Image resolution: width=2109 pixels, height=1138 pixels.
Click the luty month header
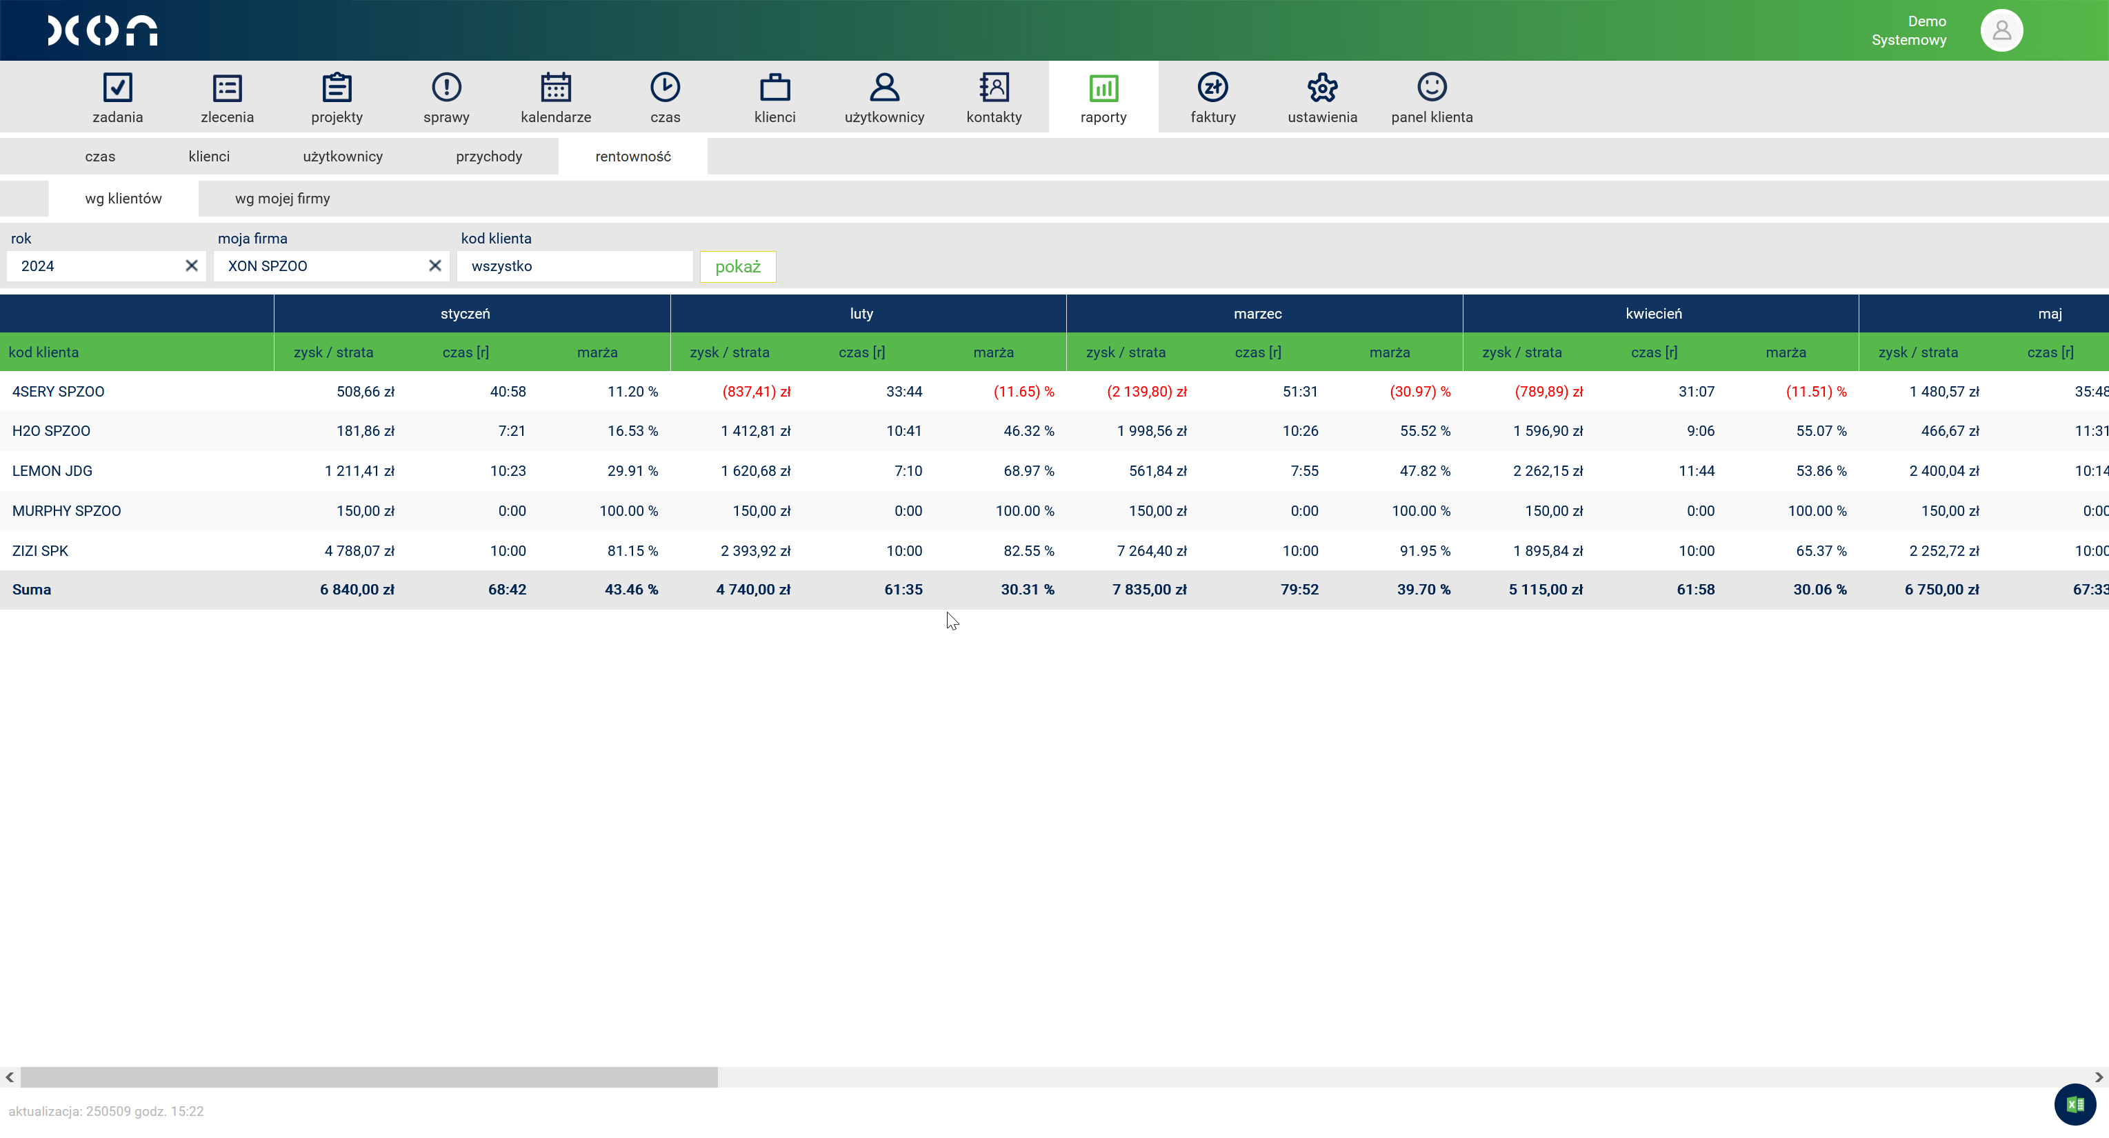pos(861,314)
